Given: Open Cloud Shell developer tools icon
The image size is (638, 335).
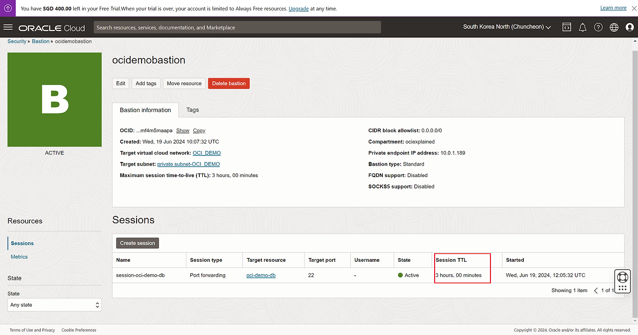Looking at the screenshot, I should [567, 27].
